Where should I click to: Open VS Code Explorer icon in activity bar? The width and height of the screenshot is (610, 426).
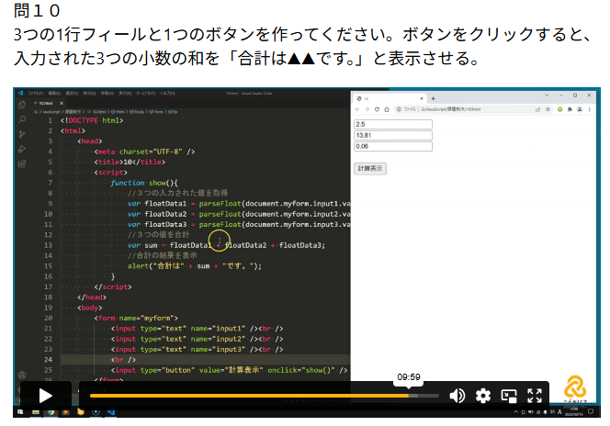(22, 105)
